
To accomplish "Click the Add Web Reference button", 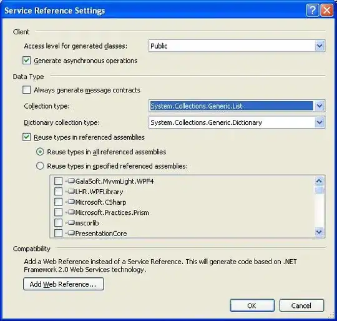I will (x=64, y=284).
